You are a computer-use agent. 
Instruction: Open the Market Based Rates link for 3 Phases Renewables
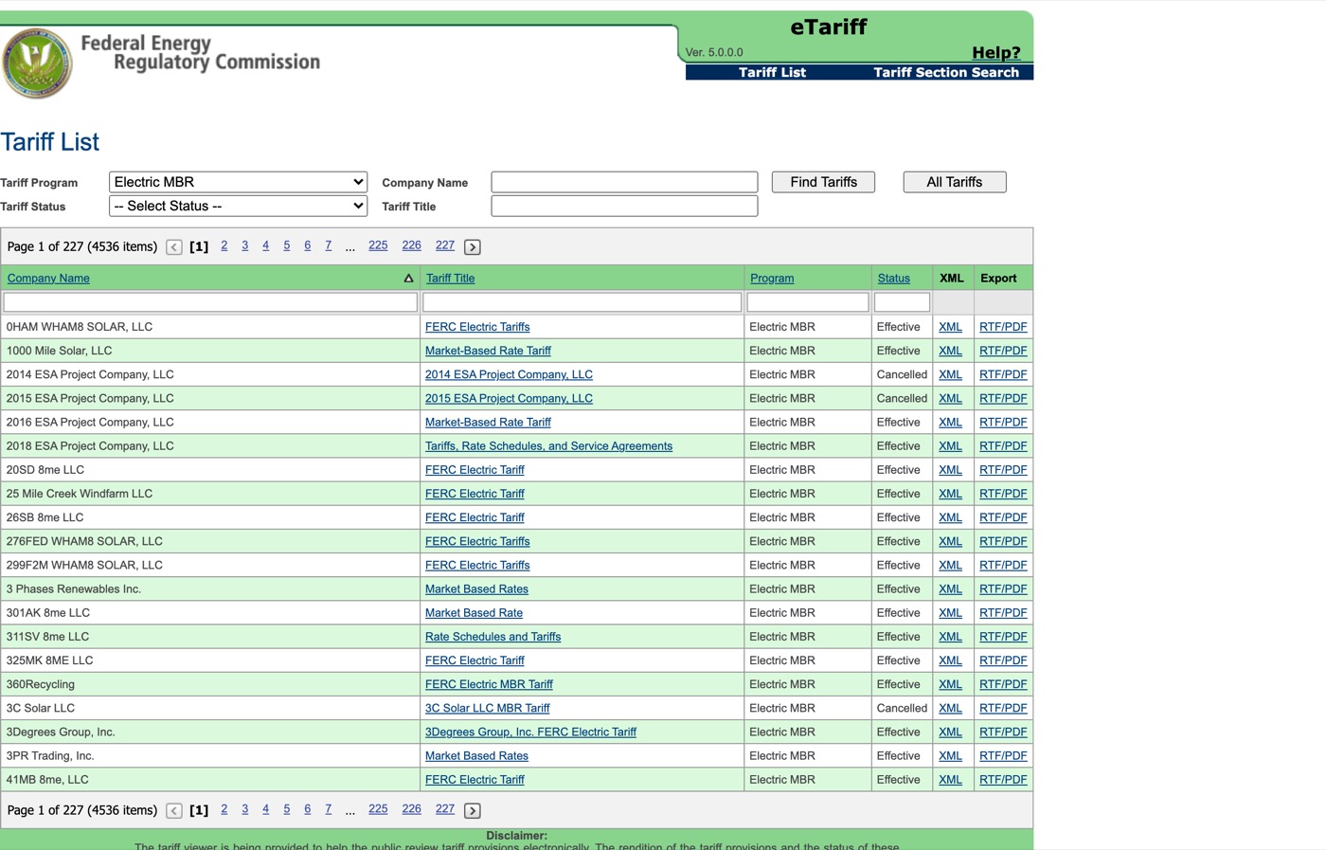pos(476,589)
